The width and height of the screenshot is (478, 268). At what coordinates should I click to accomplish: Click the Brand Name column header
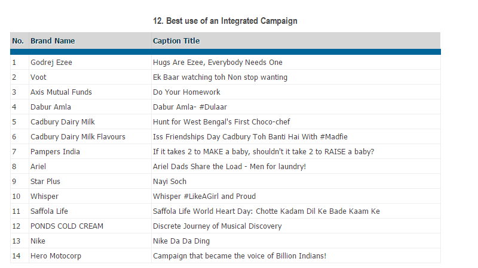(x=53, y=41)
